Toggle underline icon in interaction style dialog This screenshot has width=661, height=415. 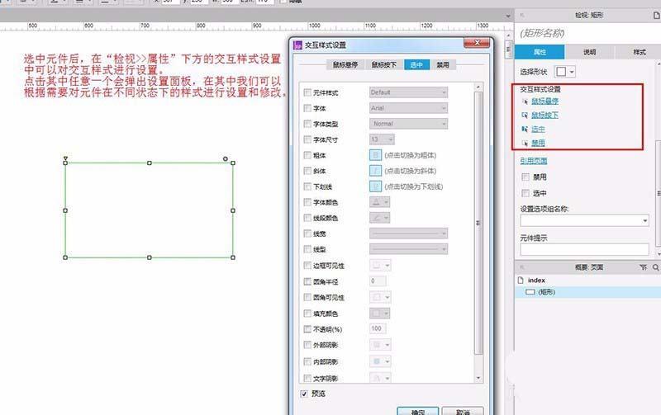click(x=375, y=186)
